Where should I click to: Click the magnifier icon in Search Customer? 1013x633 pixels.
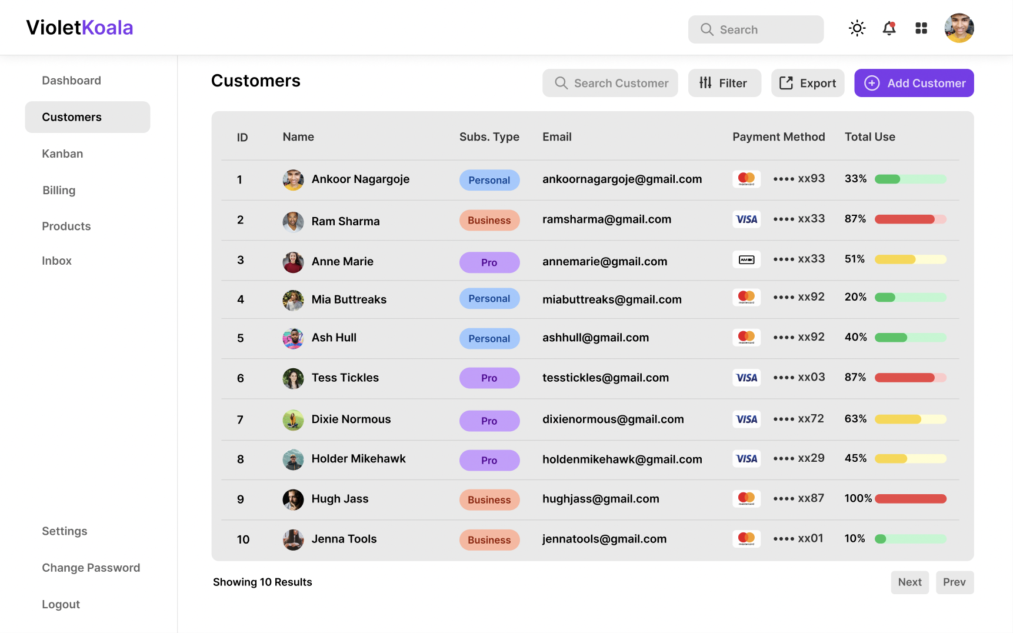point(561,83)
